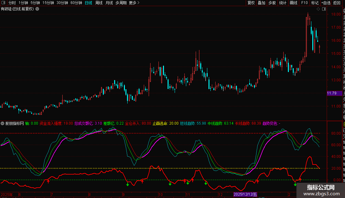Open the 叠加 overlay tool

pyautogui.click(x=261, y=3)
